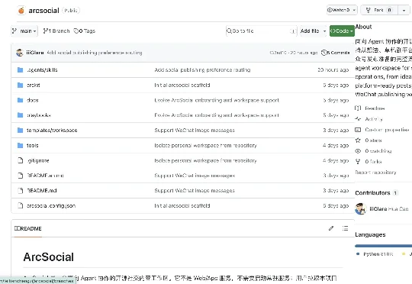The height and width of the screenshot is (284, 412).
Task: Click the file icon beside README.md
Action: (21, 190)
